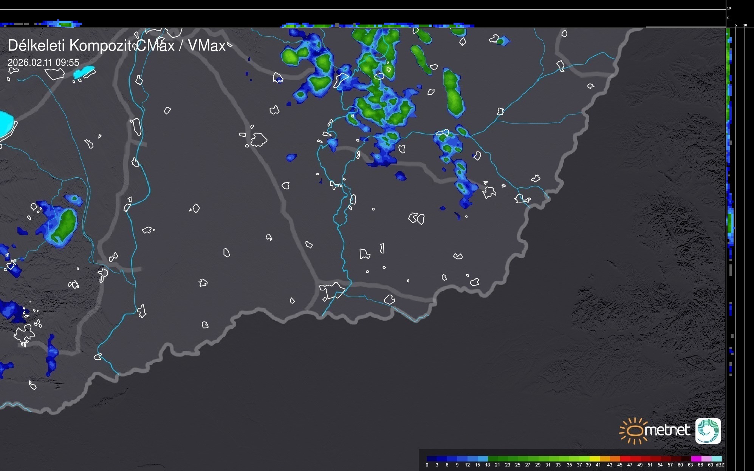754x471 pixels.
Task: Click the number 57 under the color legend
Action: [x=670, y=465]
